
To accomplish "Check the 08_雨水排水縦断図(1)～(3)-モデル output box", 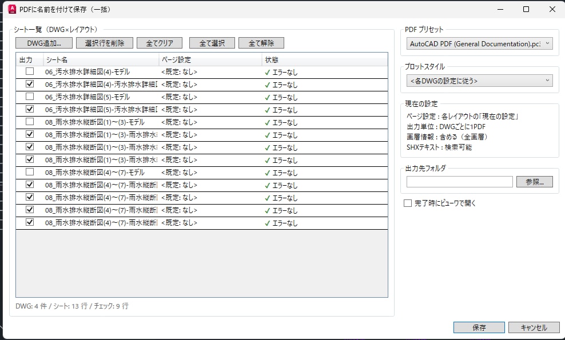I will [30, 122].
